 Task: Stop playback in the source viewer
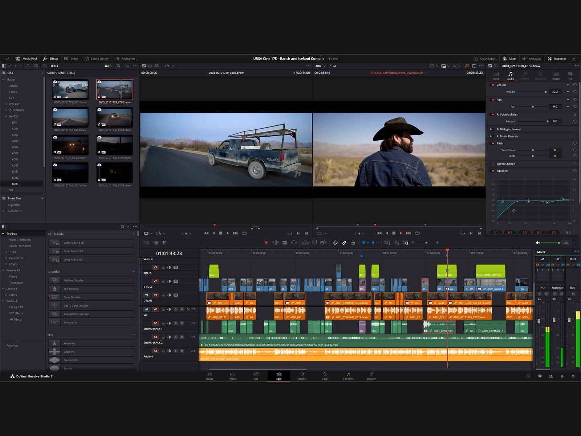coord(220,233)
